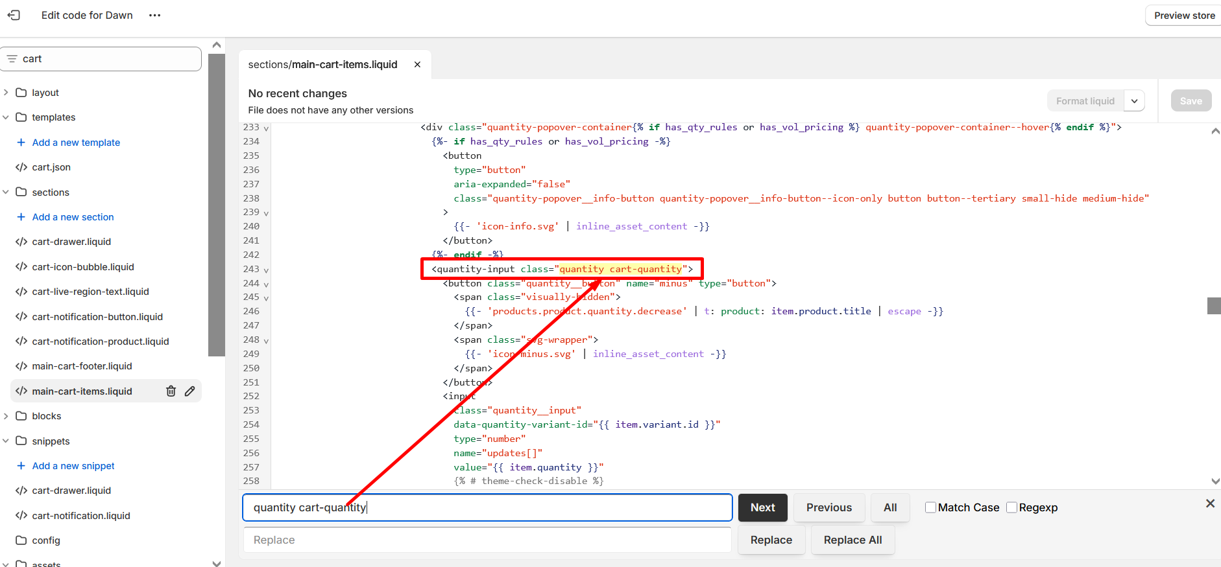The width and height of the screenshot is (1221, 567).
Task: Collapse the snippets folder chevron
Action: click(6, 441)
